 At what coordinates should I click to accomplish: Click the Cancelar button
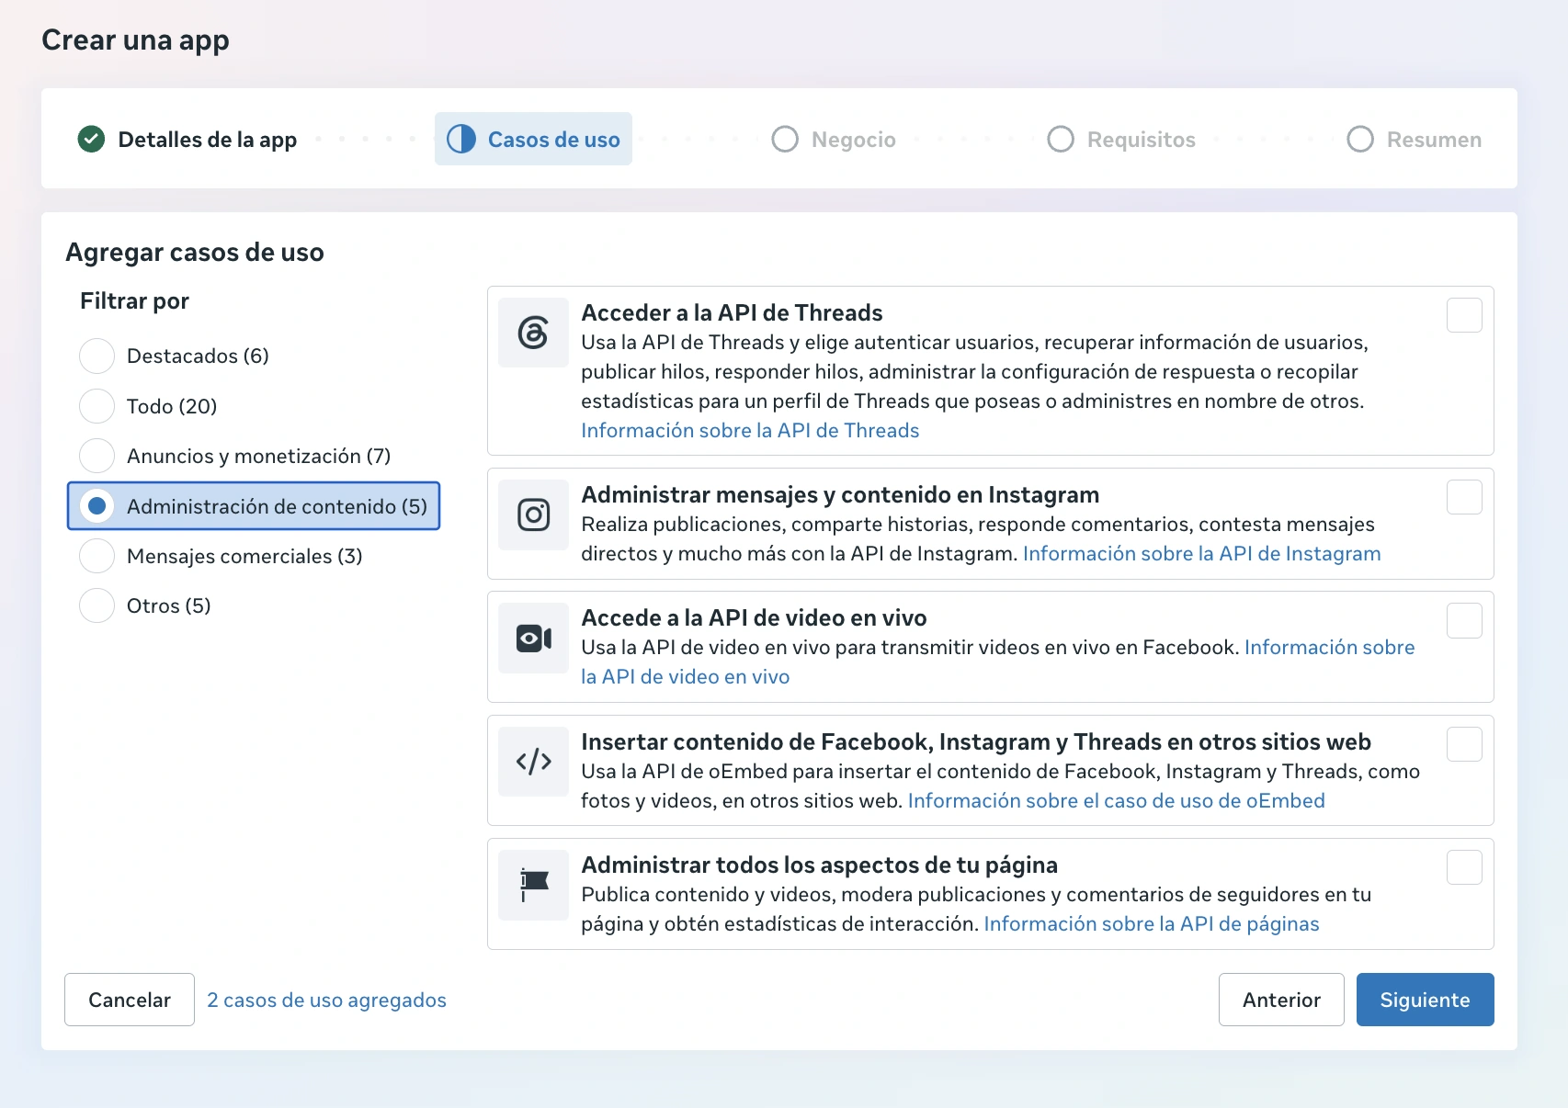(x=130, y=1000)
